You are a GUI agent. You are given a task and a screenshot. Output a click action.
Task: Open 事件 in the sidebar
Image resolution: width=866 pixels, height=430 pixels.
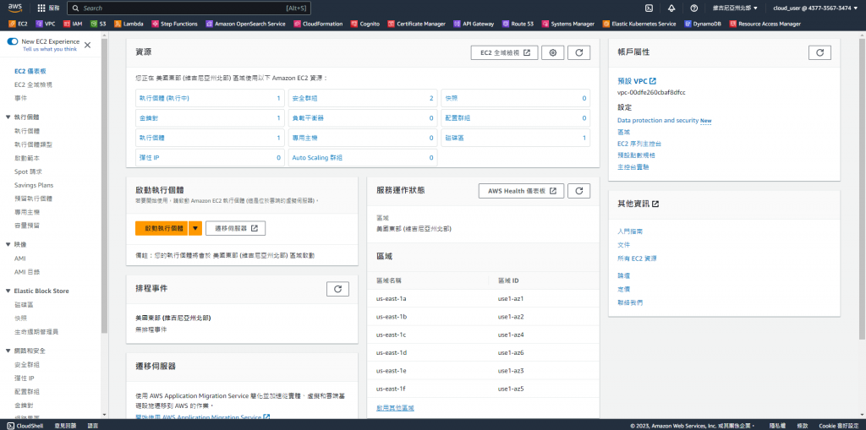click(20, 98)
